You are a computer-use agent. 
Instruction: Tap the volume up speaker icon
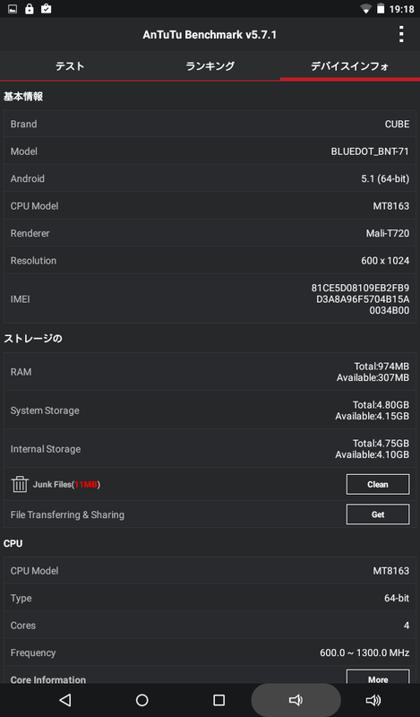(373, 700)
